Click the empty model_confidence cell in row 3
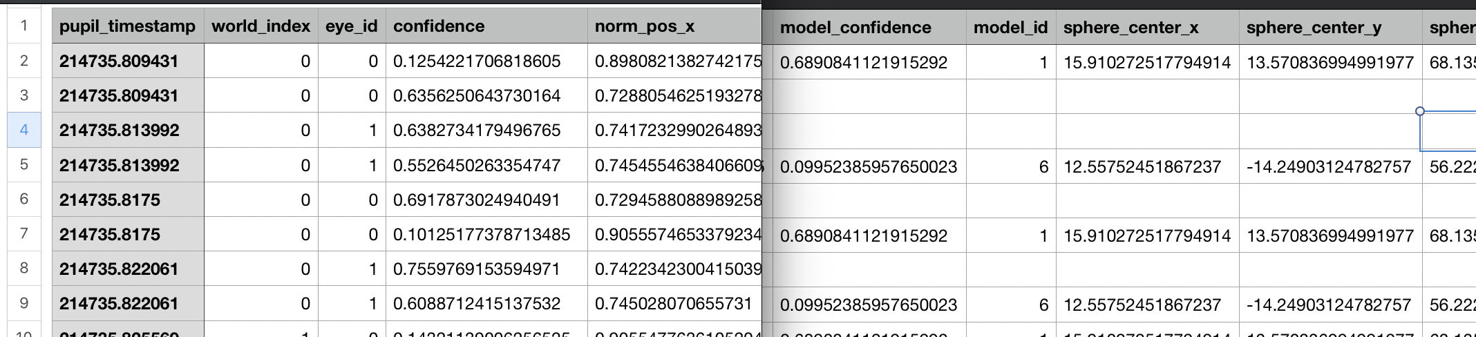Image resolution: width=1476 pixels, height=337 pixels. click(x=864, y=97)
